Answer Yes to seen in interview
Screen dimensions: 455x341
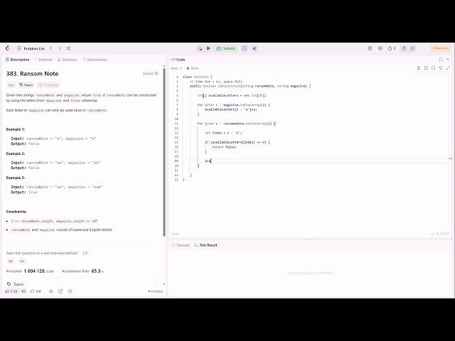tap(11, 261)
